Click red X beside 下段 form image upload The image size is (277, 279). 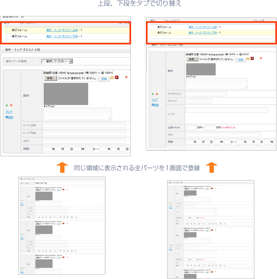coord(261,58)
